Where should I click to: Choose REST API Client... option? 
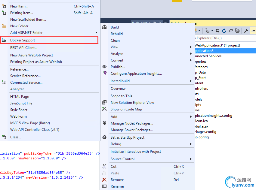pos(24,48)
